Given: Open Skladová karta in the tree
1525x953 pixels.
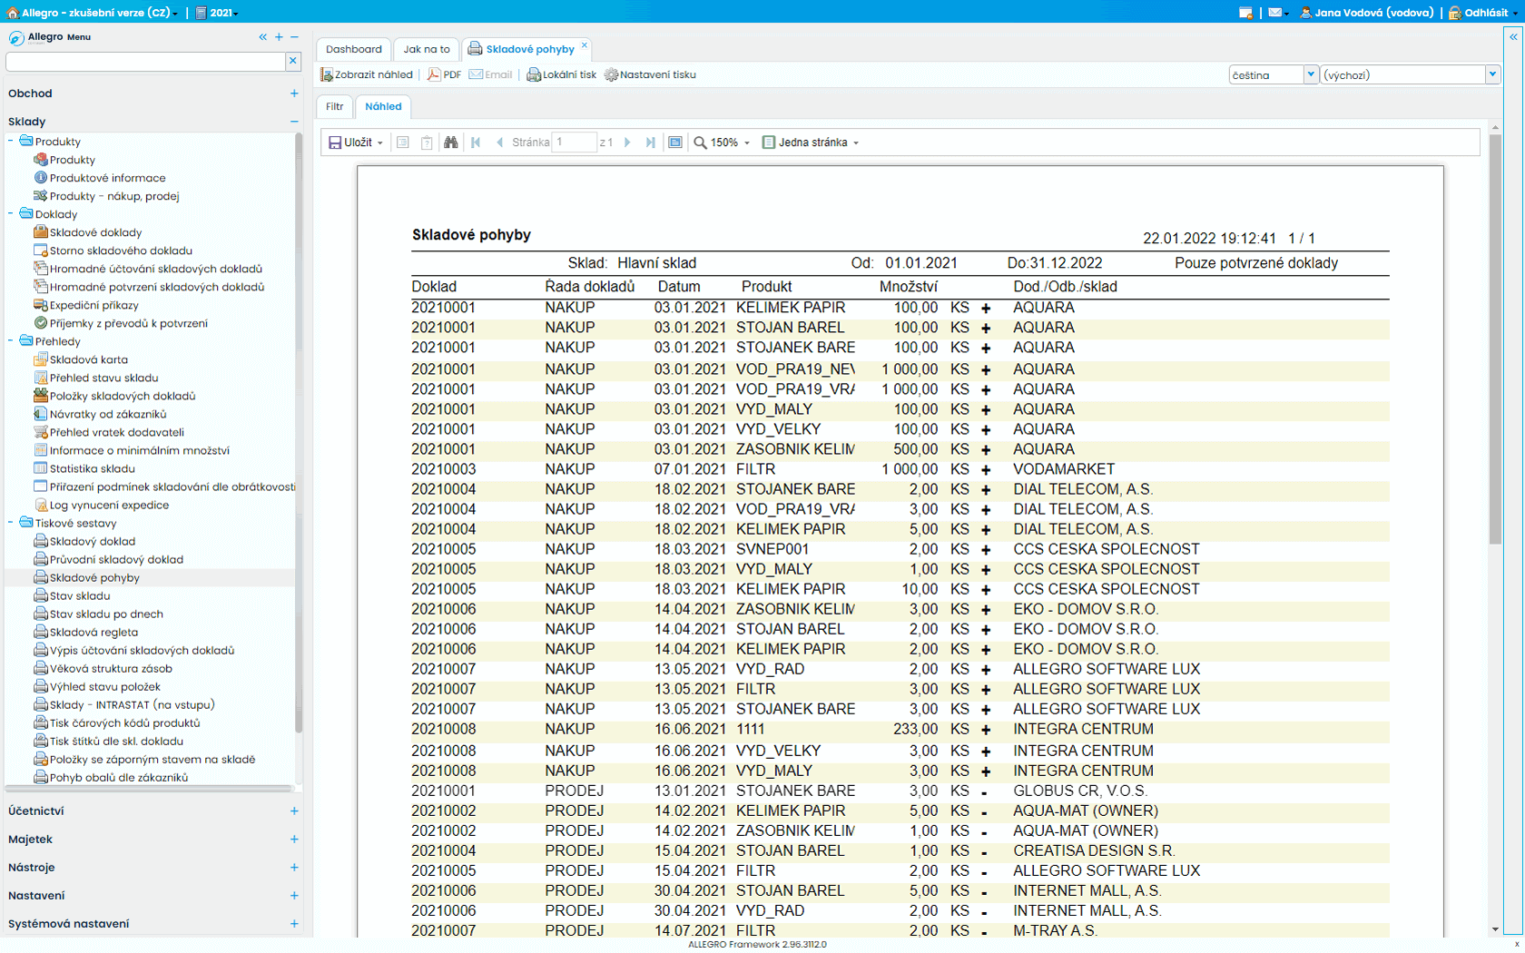Looking at the screenshot, I should click(x=88, y=359).
